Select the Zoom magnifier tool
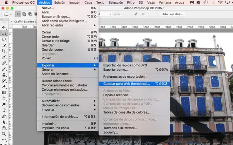Image resolution: width=233 pixels, height=145 pixels. pyautogui.click(x=4, y=134)
